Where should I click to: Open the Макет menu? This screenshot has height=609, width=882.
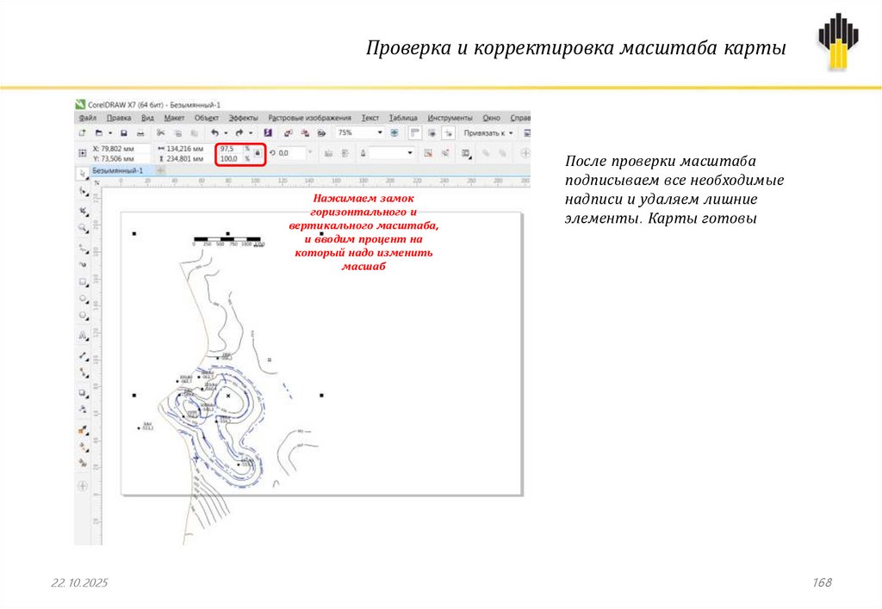[x=174, y=118]
